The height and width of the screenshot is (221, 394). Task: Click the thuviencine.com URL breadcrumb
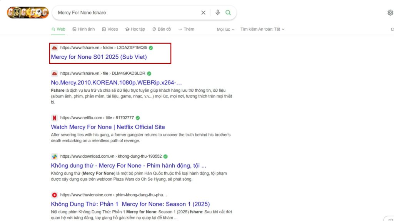pos(114,195)
